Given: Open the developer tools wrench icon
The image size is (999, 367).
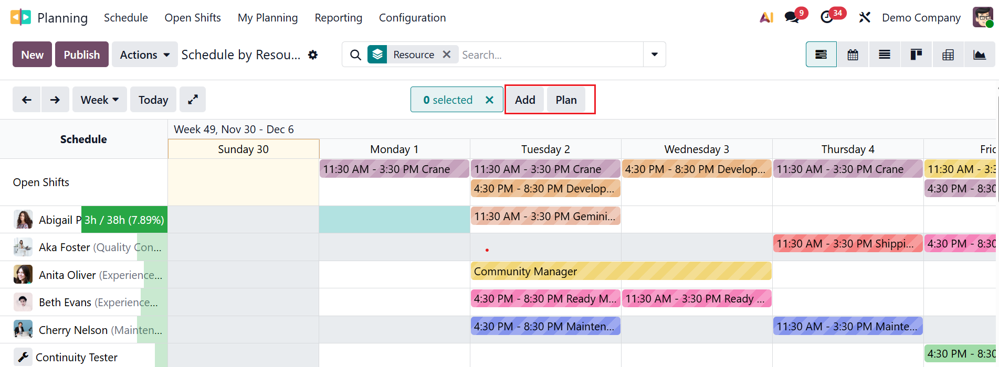Looking at the screenshot, I should click(x=865, y=17).
